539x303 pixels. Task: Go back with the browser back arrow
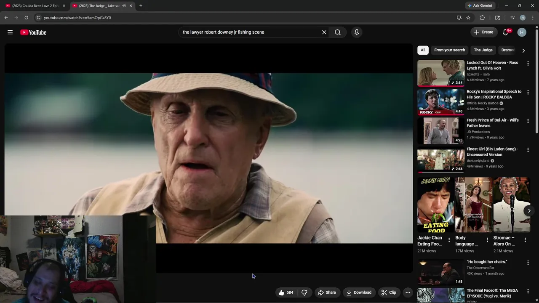6,18
